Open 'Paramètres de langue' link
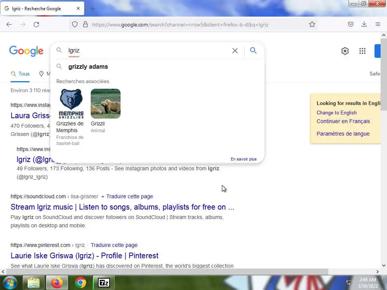387x290 pixels. [343, 134]
